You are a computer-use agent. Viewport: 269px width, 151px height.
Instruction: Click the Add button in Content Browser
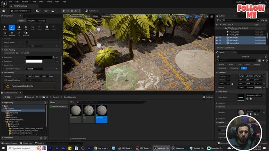coord(7,97)
